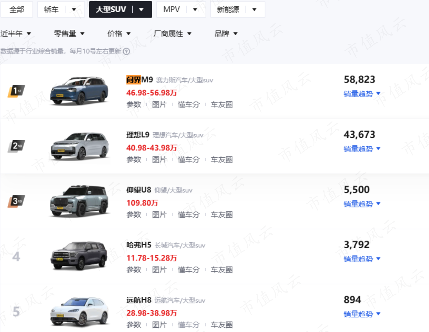This screenshot has height=332, width=429.
Task: Expand 销量趋势 for 理想L9
Action: pos(362,149)
